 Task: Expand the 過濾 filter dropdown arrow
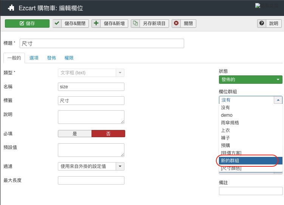tap(120, 166)
